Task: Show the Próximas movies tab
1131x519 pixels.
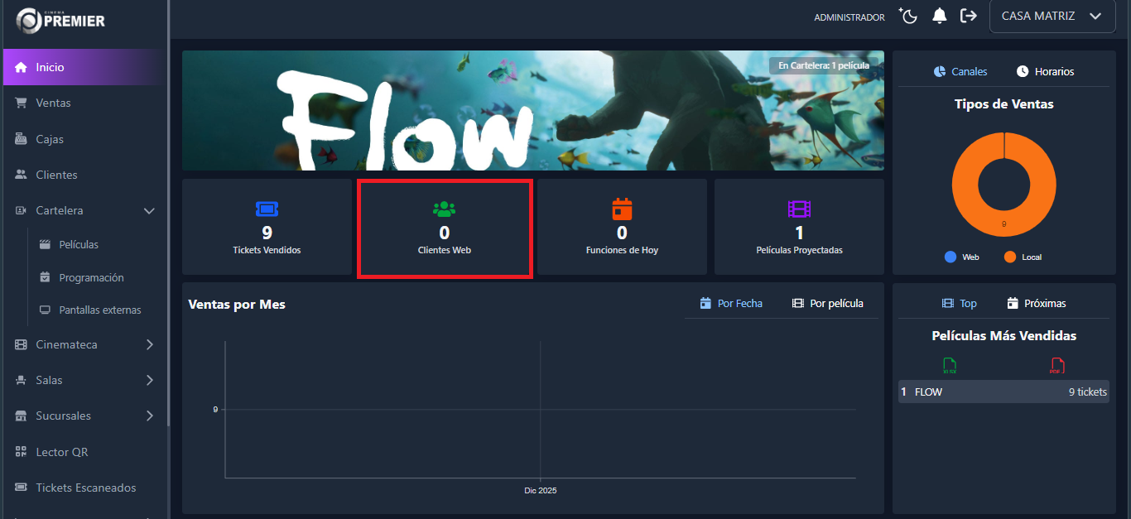Action: tap(1036, 304)
